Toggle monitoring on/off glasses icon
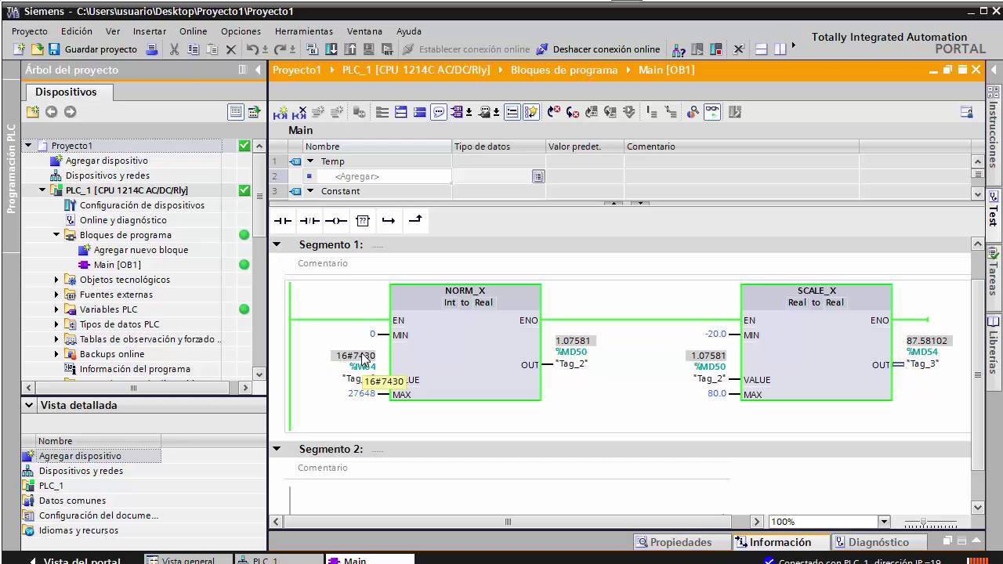Screen dimensions: 1003x564 (712, 112)
